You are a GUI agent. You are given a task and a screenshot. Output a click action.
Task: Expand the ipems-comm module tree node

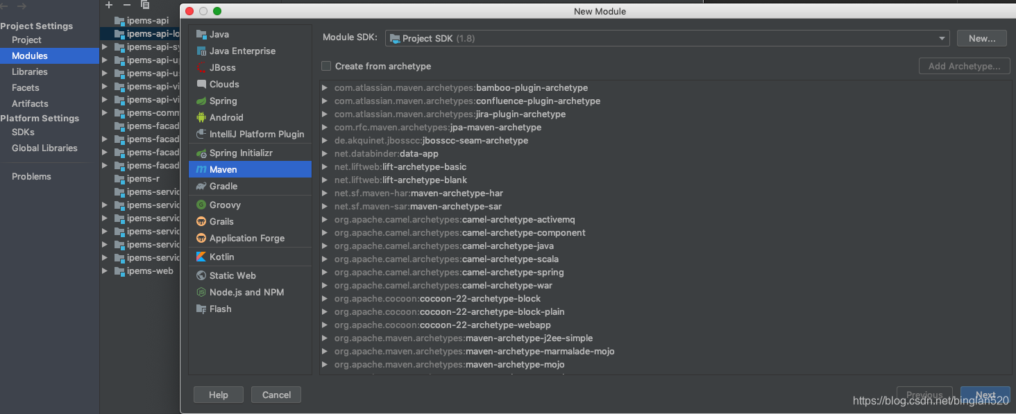pyautogui.click(x=105, y=113)
